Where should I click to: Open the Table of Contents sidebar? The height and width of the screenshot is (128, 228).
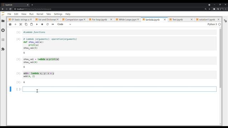click(x=3, y=39)
